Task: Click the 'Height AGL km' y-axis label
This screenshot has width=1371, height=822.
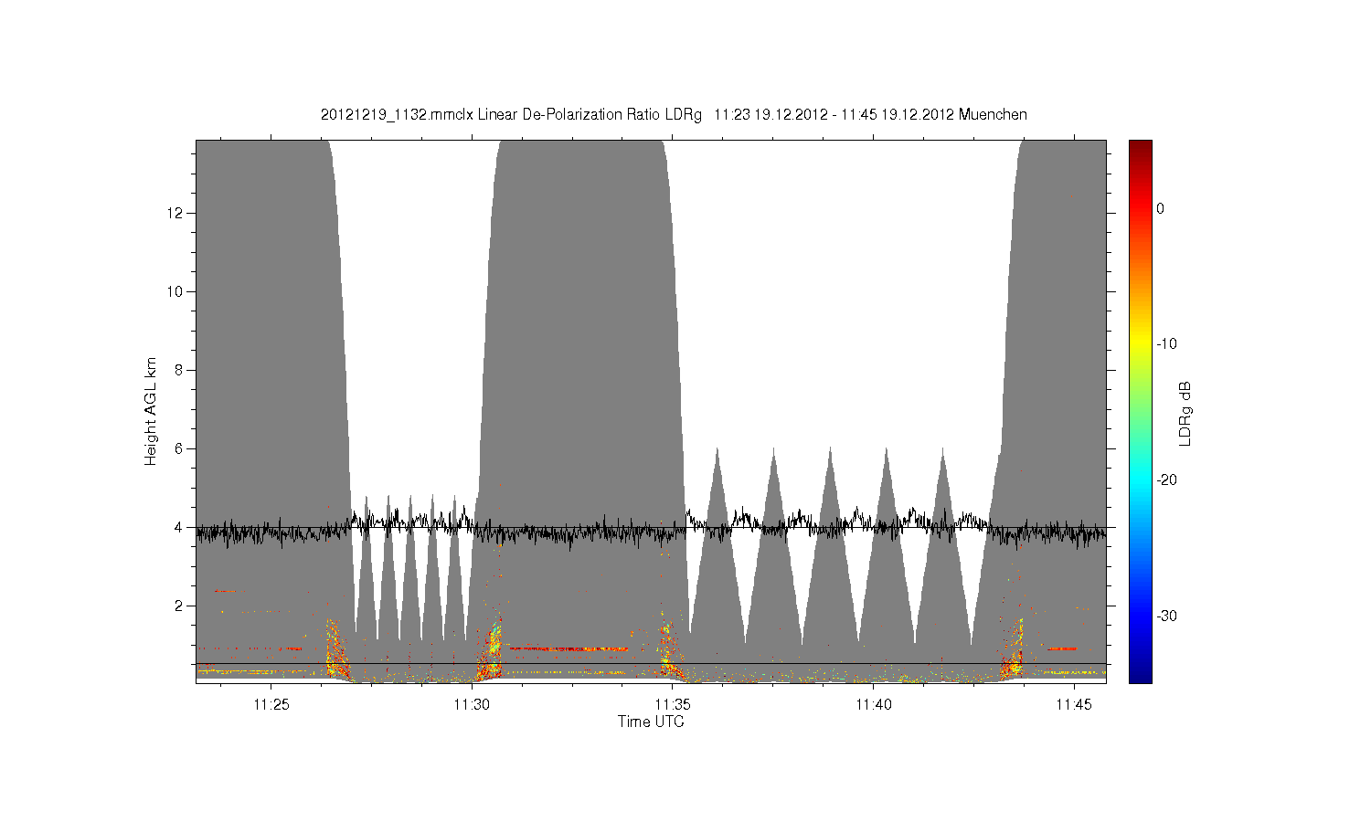Action: (x=151, y=411)
